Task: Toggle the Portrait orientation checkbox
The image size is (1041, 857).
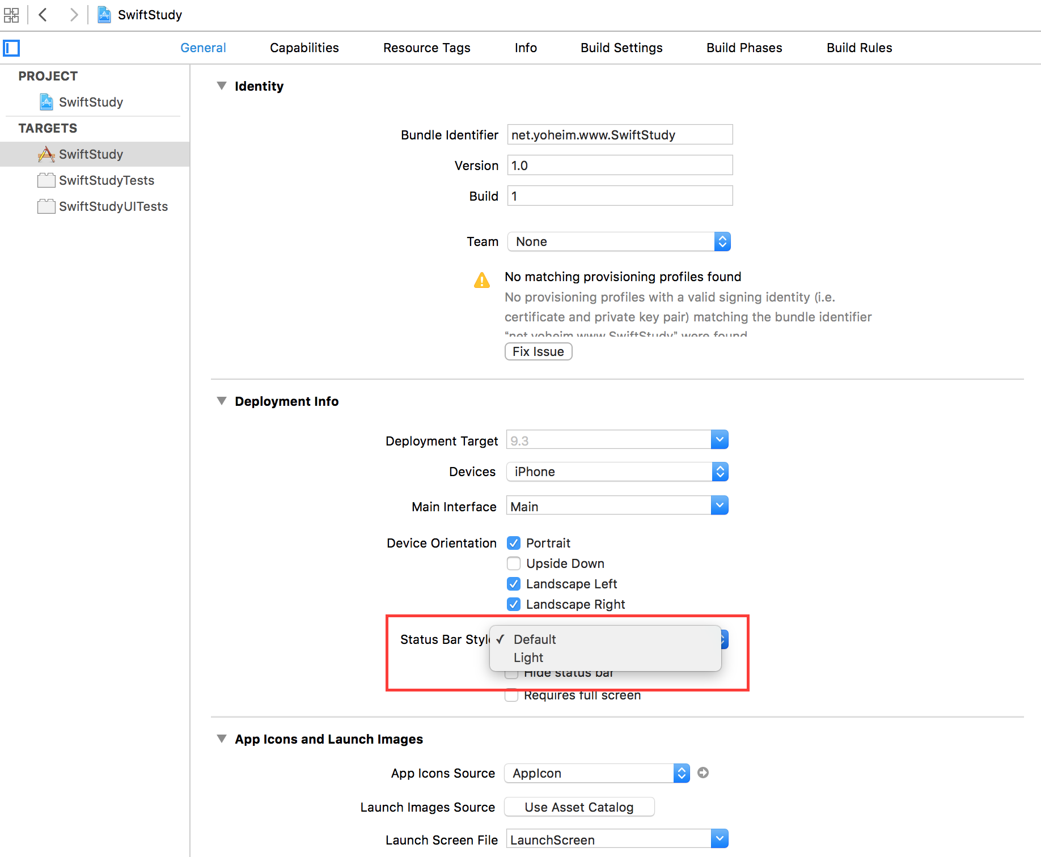Action: [x=514, y=543]
